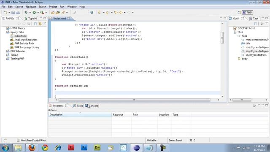
Task: Click the editor vertical scrollbar thumb
Action: pos(222,38)
